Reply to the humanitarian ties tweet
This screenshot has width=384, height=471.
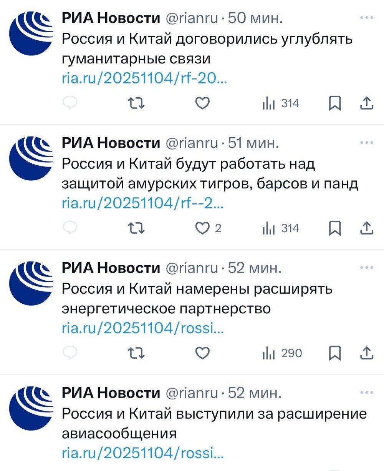70,103
